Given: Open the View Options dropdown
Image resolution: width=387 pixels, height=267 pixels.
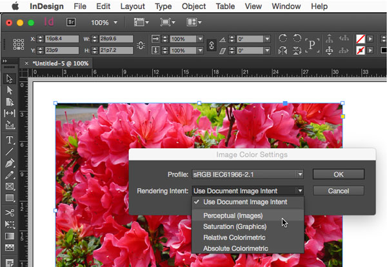Looking at the screenshot, I should 141,22.
